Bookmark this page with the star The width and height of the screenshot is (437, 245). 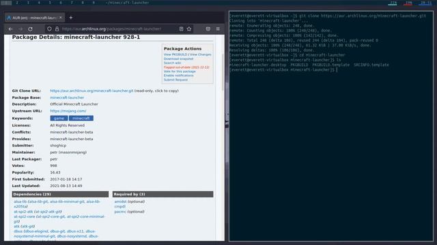tap(189, 29)
